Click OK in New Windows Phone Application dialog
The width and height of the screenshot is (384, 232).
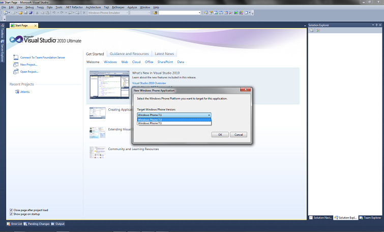[x=220, y=135]
